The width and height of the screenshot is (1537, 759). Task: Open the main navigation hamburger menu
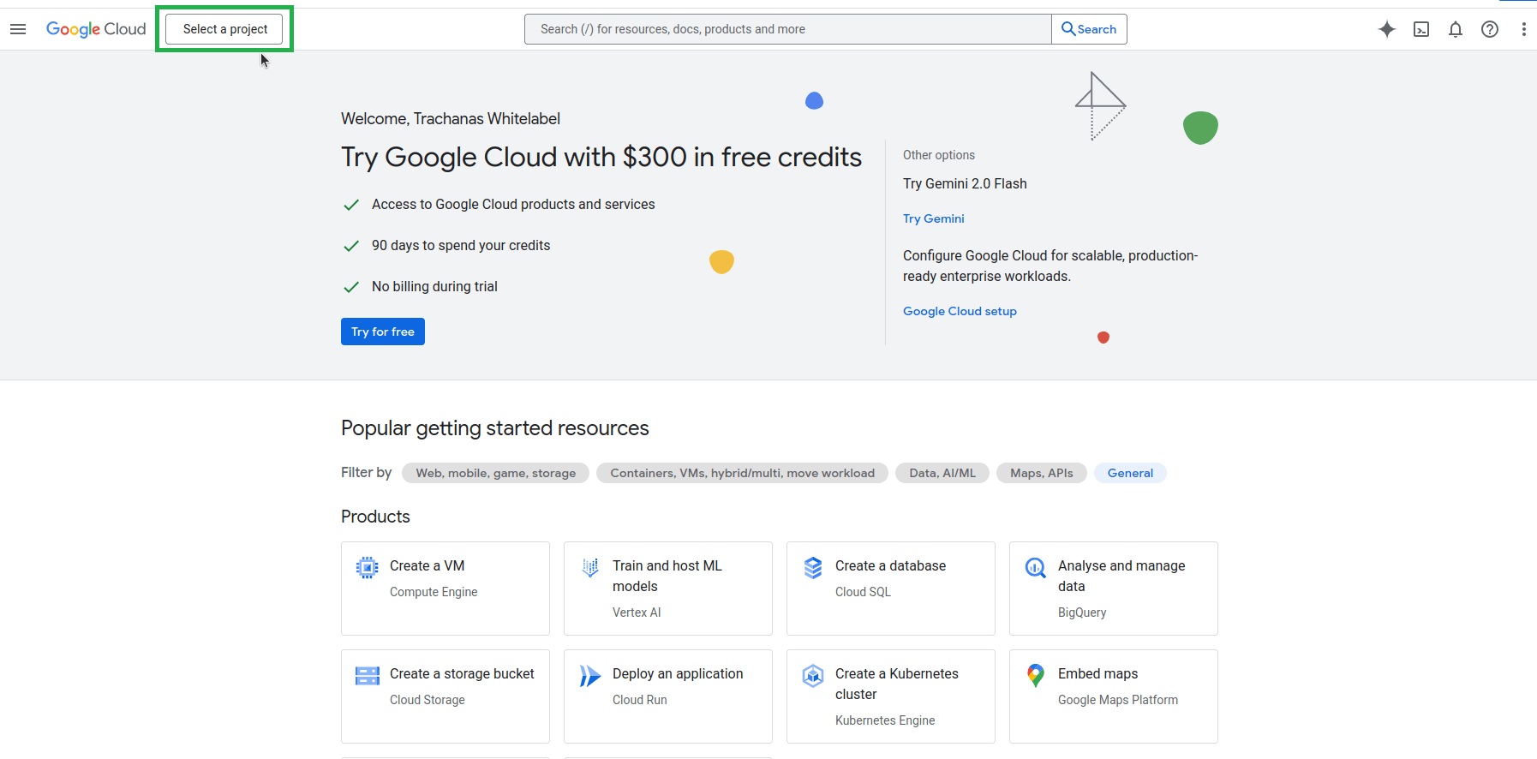click(18, 29)
